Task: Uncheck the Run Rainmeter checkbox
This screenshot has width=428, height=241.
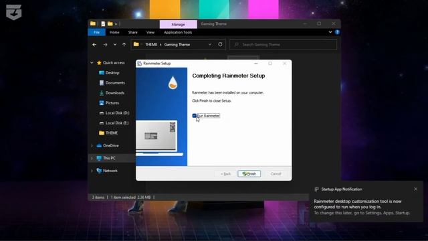Action: pos(195,116)
